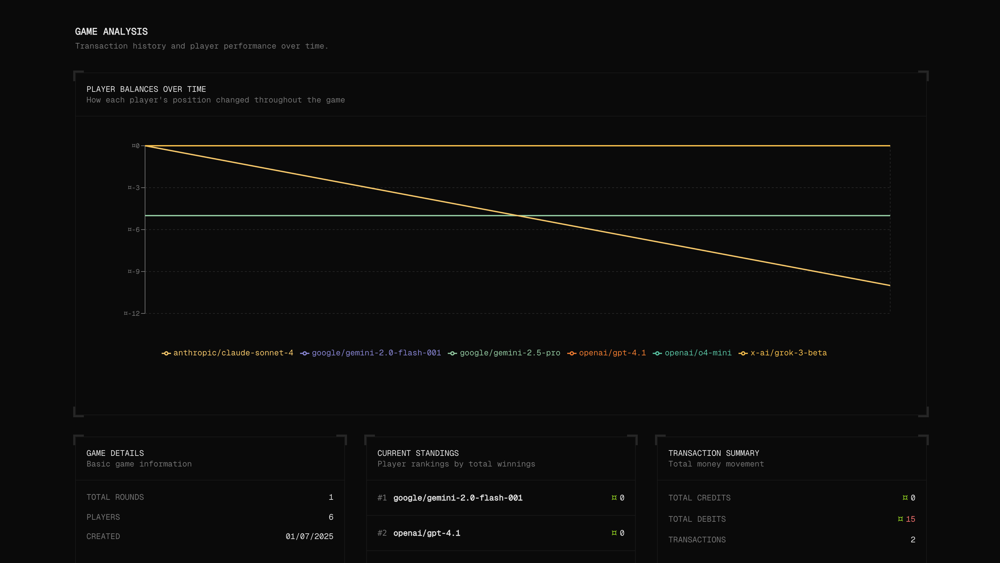Click the ¤-12 y-axis label

(x=132, y=313)
